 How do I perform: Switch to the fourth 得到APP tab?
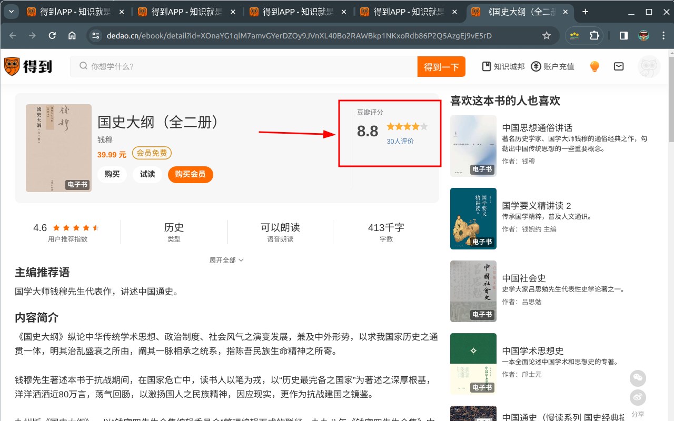point(409,12)
